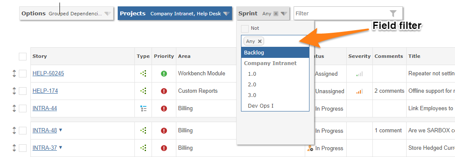This screenshot has height=157, width=455.
Task: Sort by Type column header
Action: [143, 56]
